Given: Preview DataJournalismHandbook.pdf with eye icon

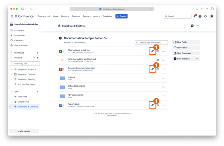Looking at the screenshot, I should pos(158,60).
